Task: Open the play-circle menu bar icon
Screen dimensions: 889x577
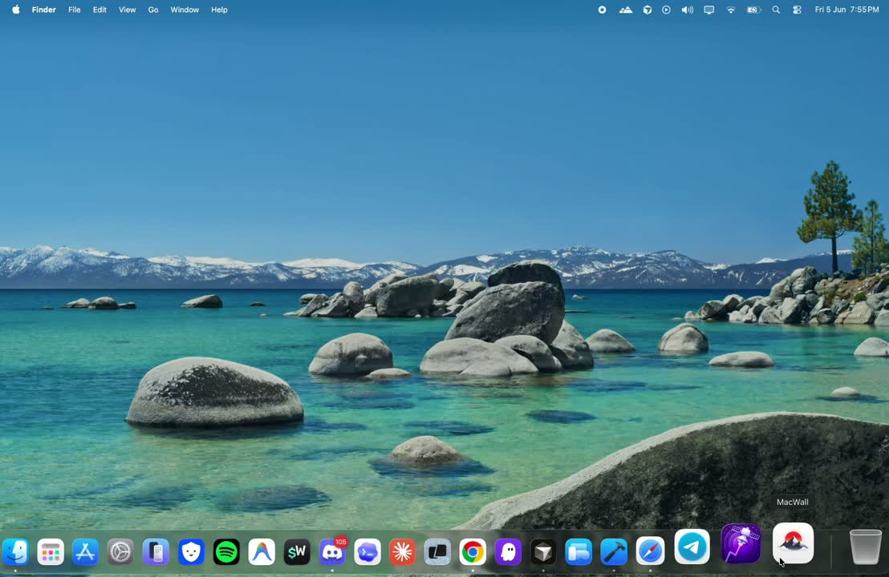Action: click(x=666, y=10)
